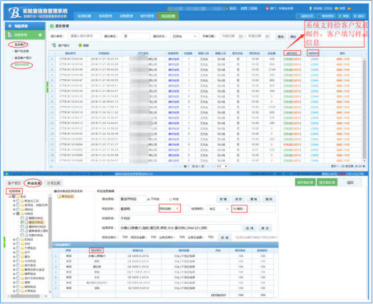Select the 判定 radio button
This screenshot has height=304, width=373.
pyautogui.click(x=170, y=199)
